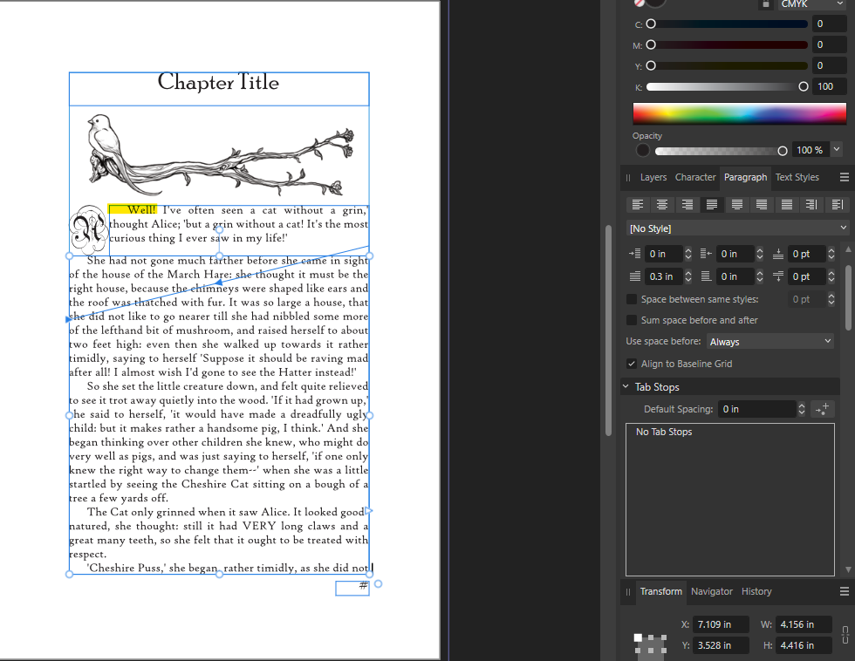Open the Navigator tab
The height and width of the screenshot is (661, 855).
712,591
